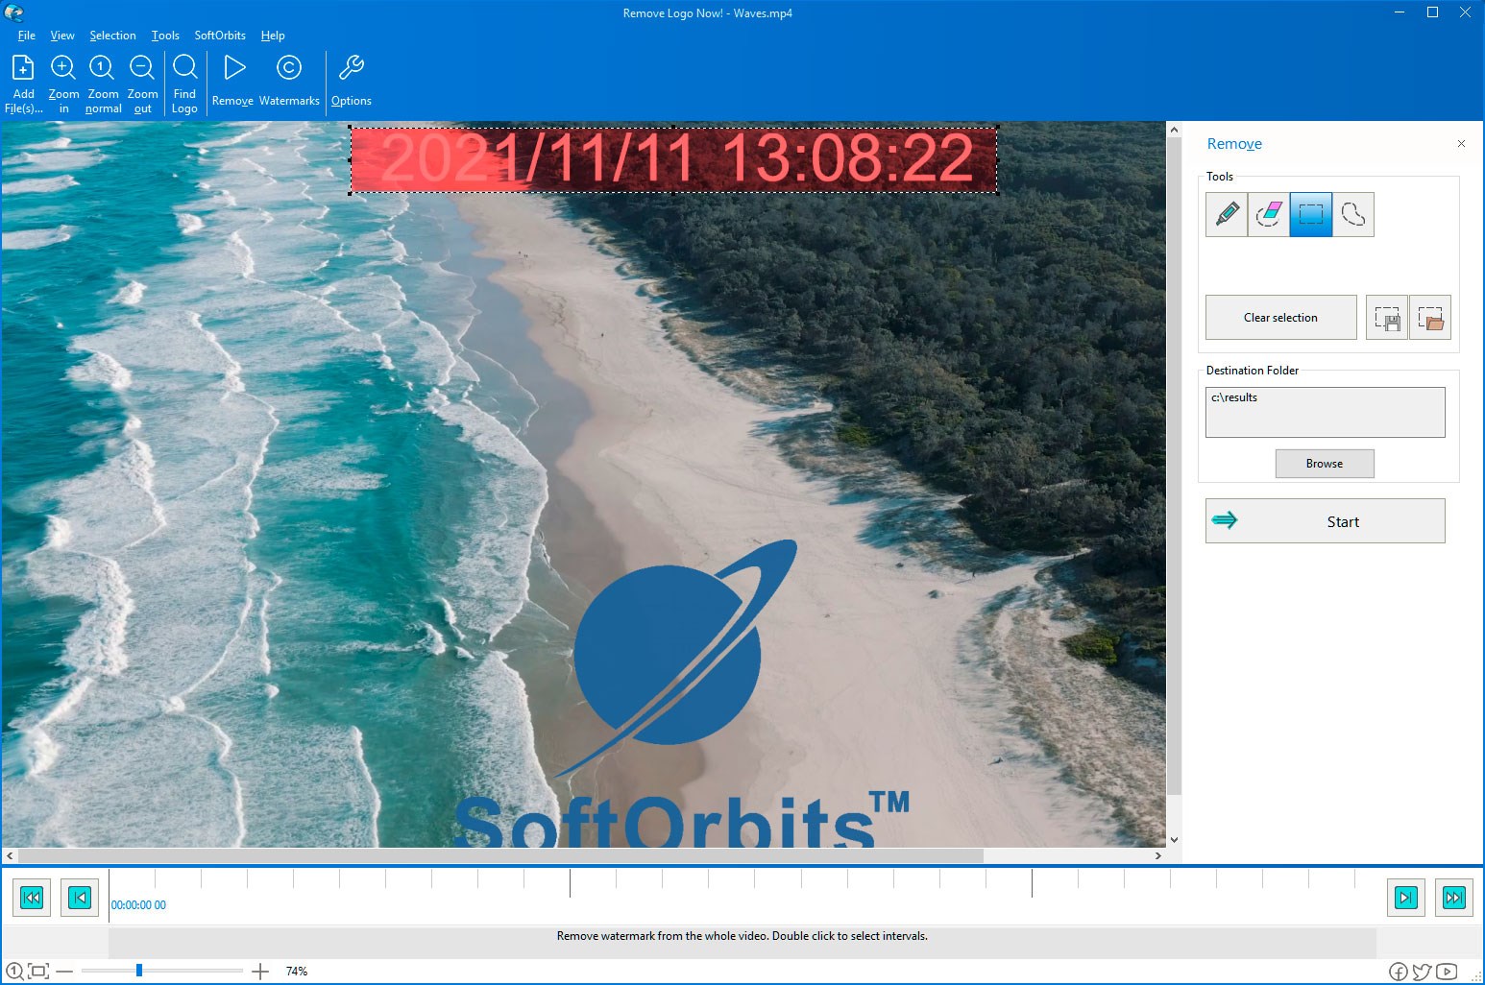The height and width of the screenshot is (985, 1485).
Task: Open the Selection menu
Action: (112, 36)
